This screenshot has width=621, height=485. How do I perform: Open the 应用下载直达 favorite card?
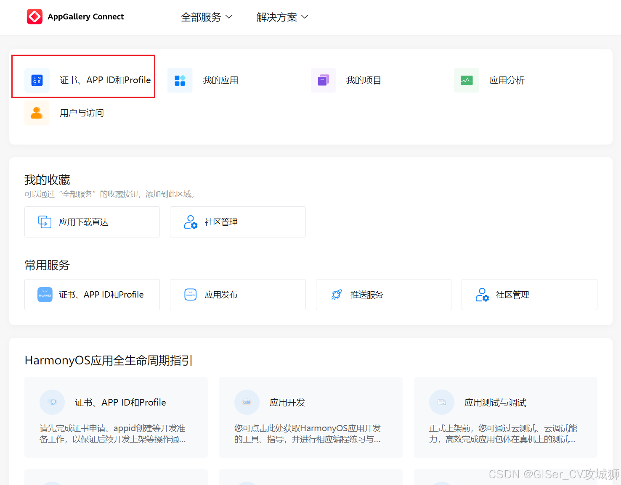pyautogui.click(x=92, y=222)
